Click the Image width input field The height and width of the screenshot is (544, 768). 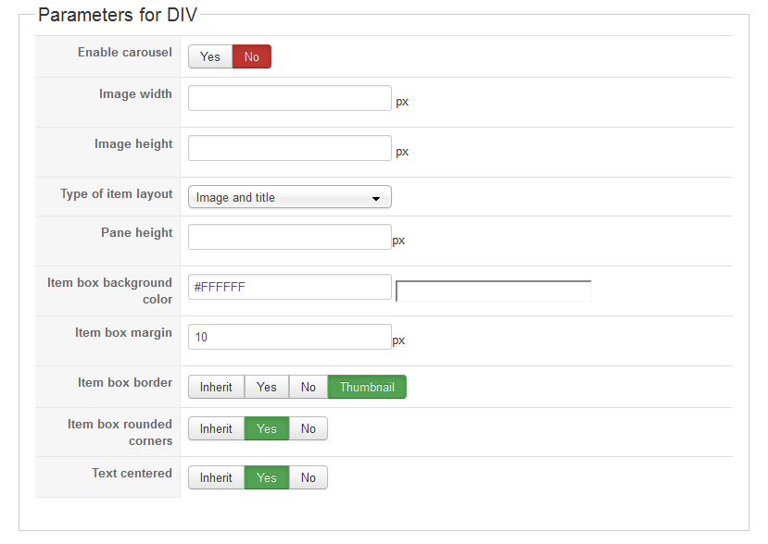click(x=289, y=98)
